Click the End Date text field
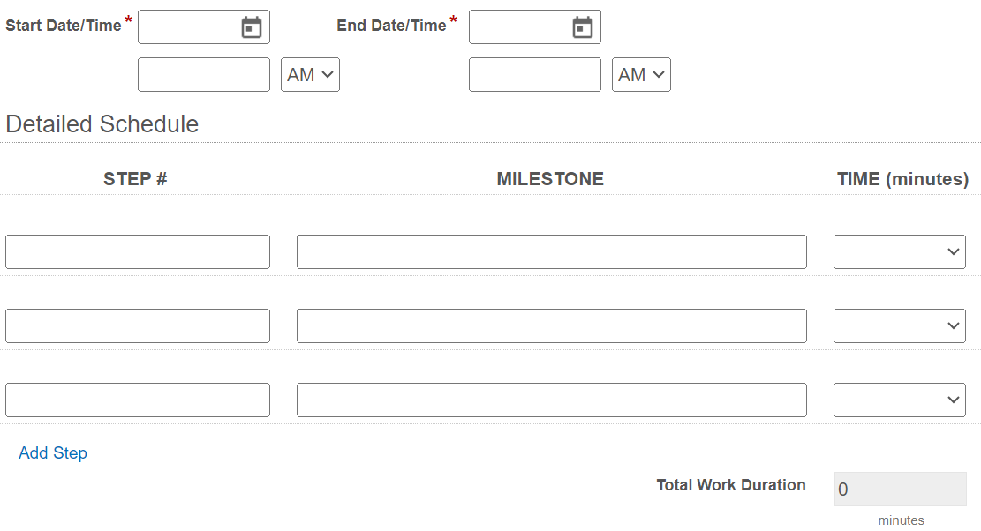The height and width of the screenshot is (531, 981). (520, 26)
